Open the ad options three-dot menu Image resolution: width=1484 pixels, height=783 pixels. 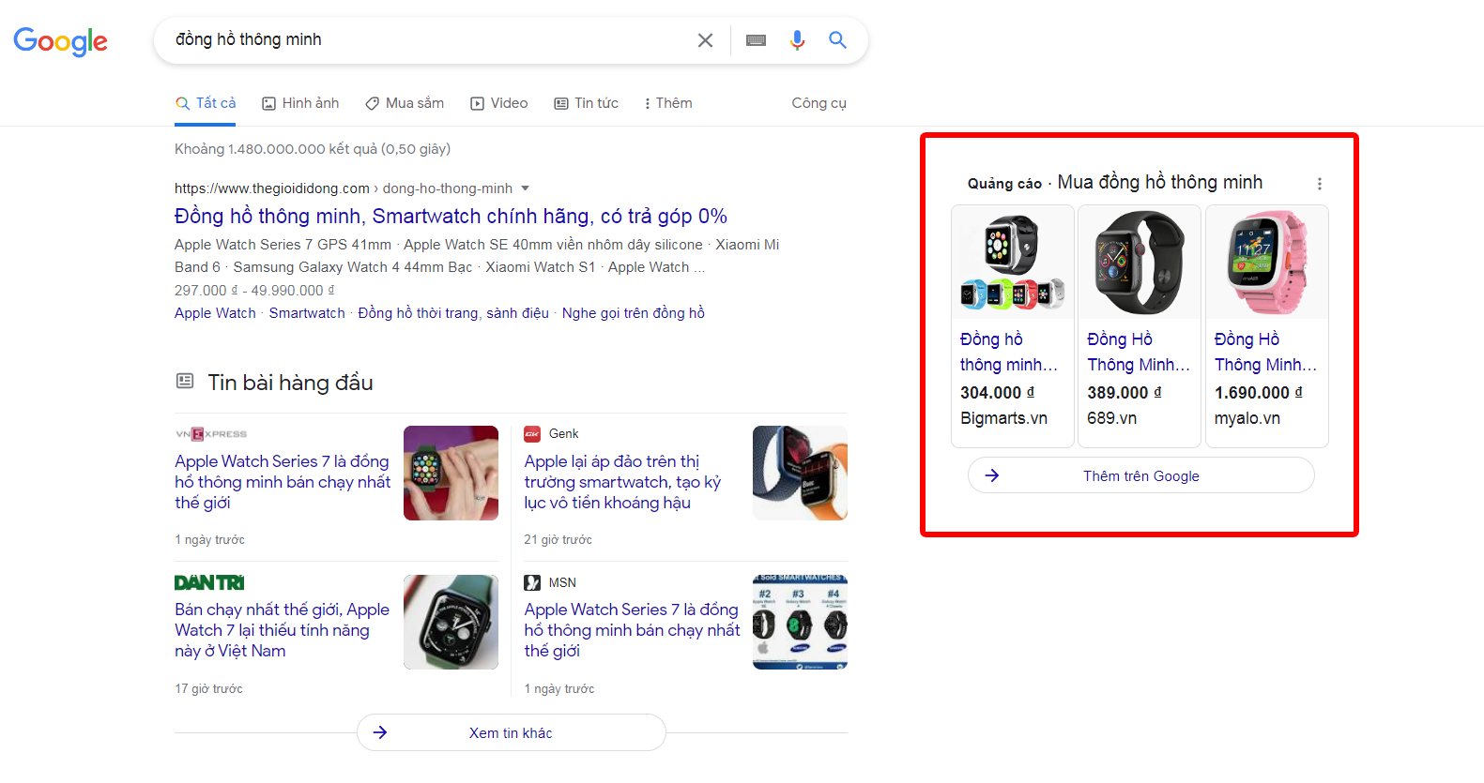[1319, 184]
